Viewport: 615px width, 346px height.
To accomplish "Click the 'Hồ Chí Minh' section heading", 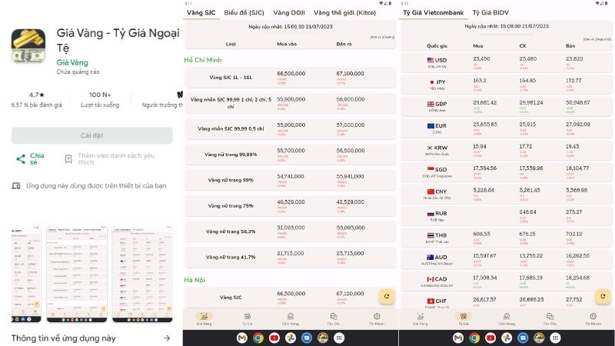I will point(203,60).
